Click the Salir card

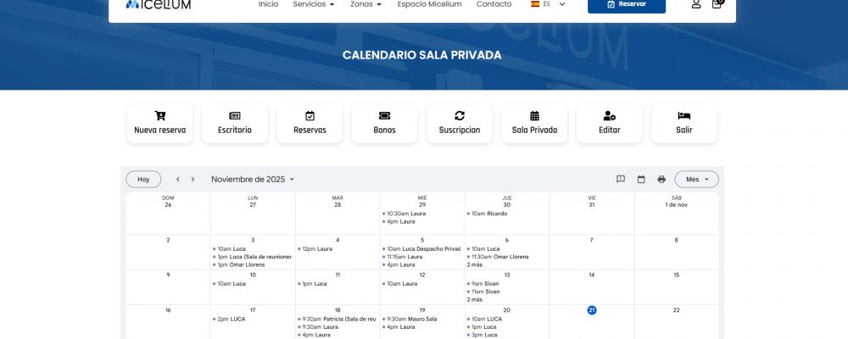pos(684,123)
